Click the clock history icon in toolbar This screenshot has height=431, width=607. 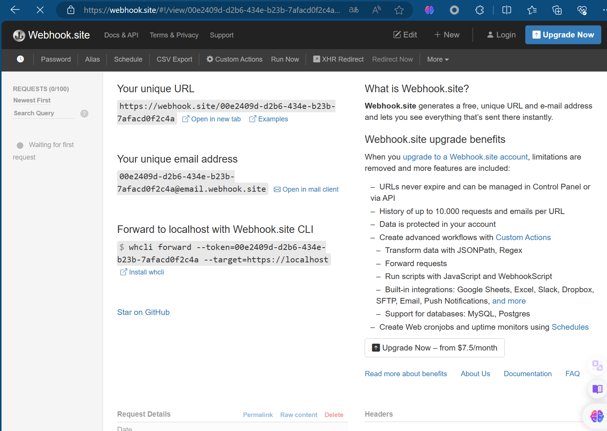(20, 59)
